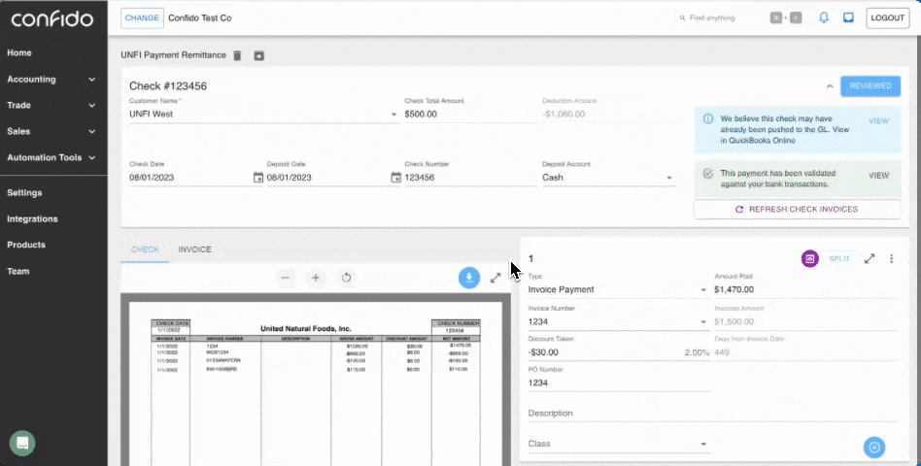This screenshot has height=466, width=921.
Task: Expand line item 1 panel to fullscreen
Action: click(870, 258)
